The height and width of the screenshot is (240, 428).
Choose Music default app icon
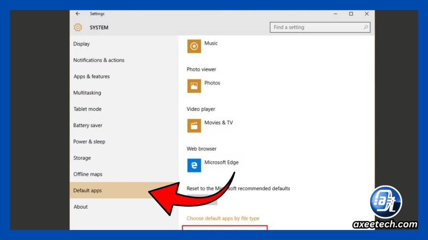click(x=194, y=46)
